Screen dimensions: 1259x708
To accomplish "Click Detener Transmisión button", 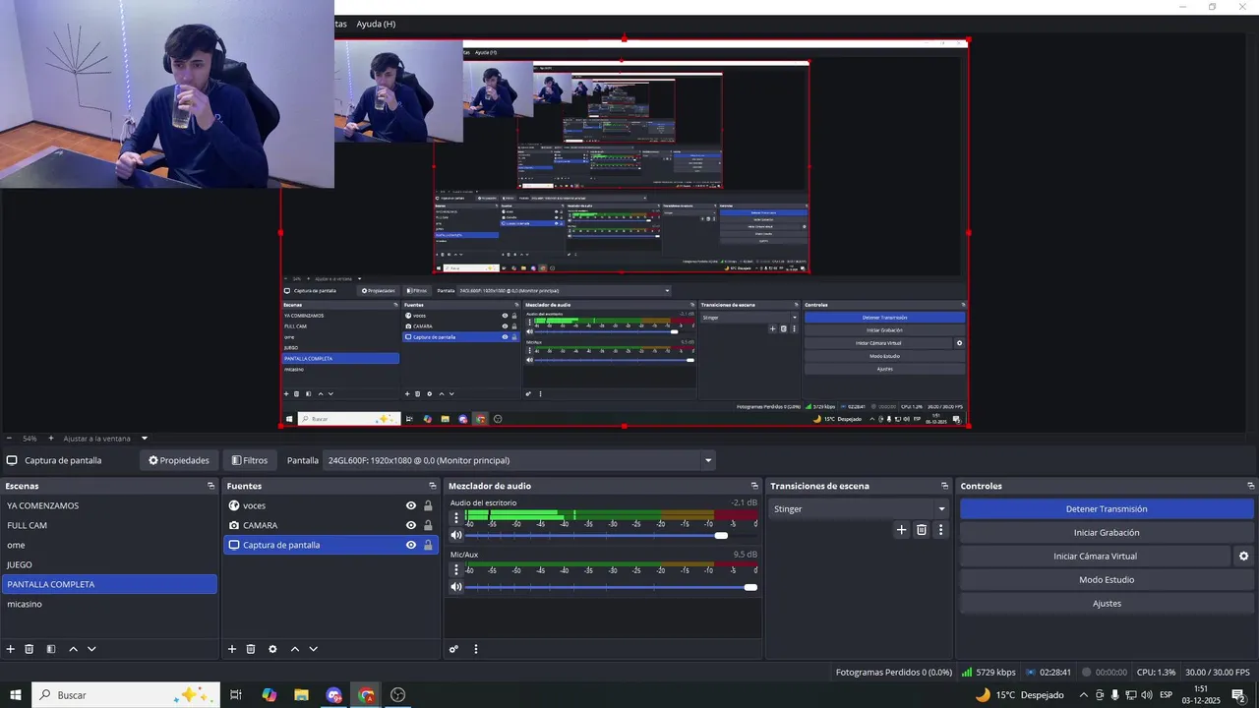I will tap(1107, 509).
